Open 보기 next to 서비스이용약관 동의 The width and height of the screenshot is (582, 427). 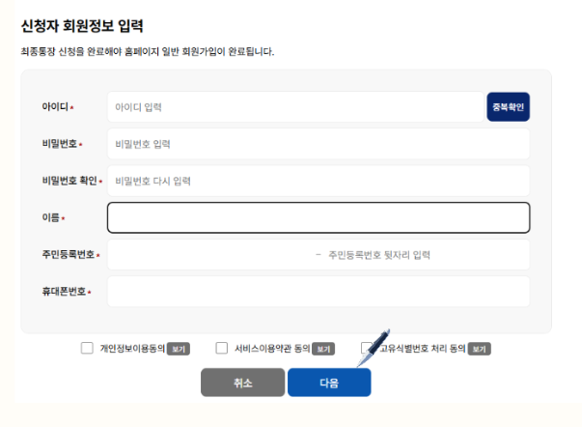tap(323, 349)
